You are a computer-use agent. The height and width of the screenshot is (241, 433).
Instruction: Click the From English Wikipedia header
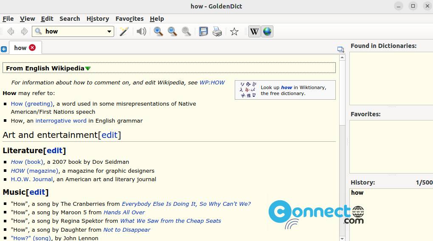(169, 68)
